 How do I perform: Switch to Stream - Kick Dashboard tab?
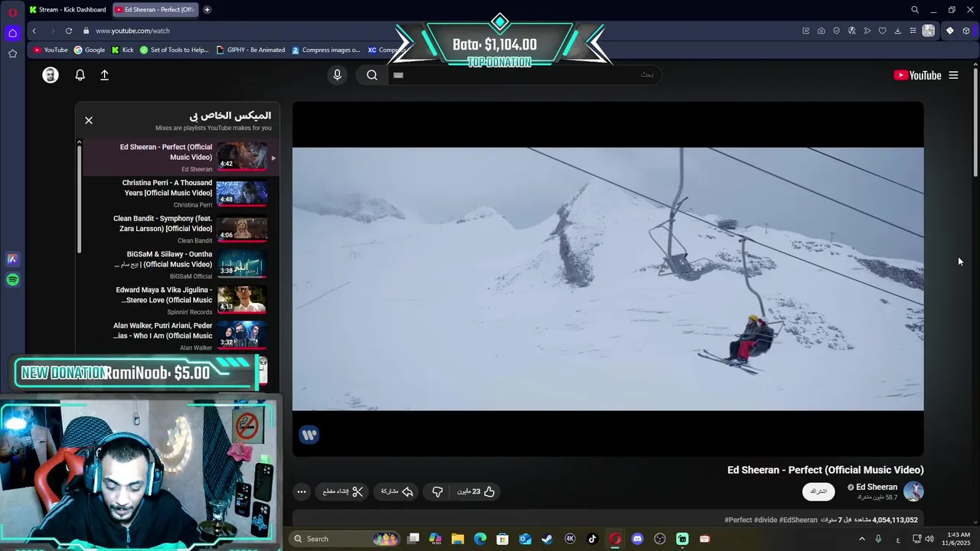[67, 9]
